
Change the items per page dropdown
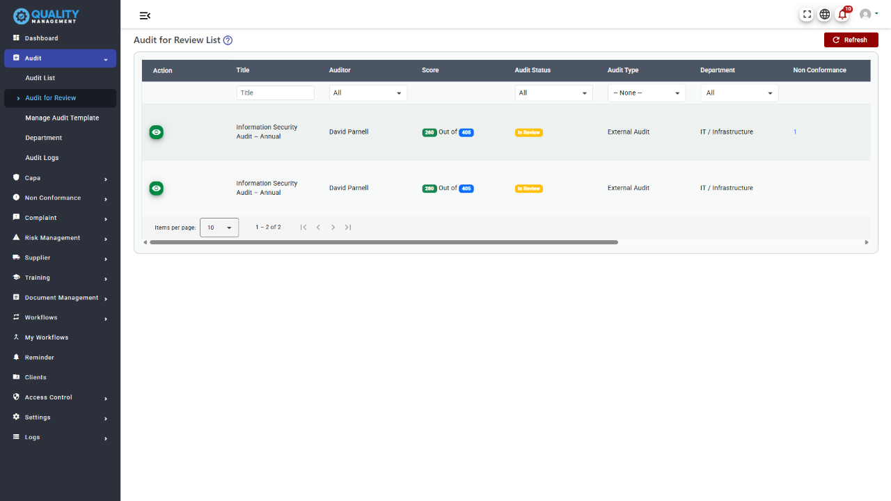click(x=219, y=228)
